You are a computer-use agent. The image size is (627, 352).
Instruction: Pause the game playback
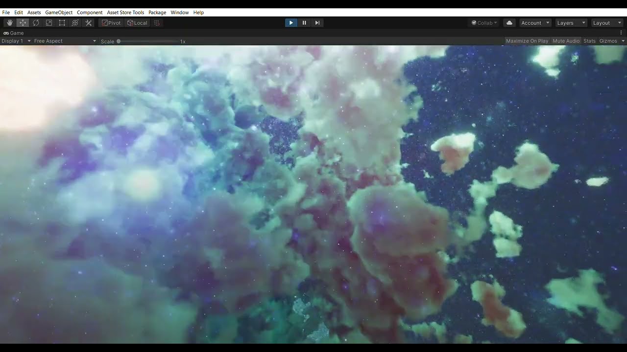pos(304,23)
